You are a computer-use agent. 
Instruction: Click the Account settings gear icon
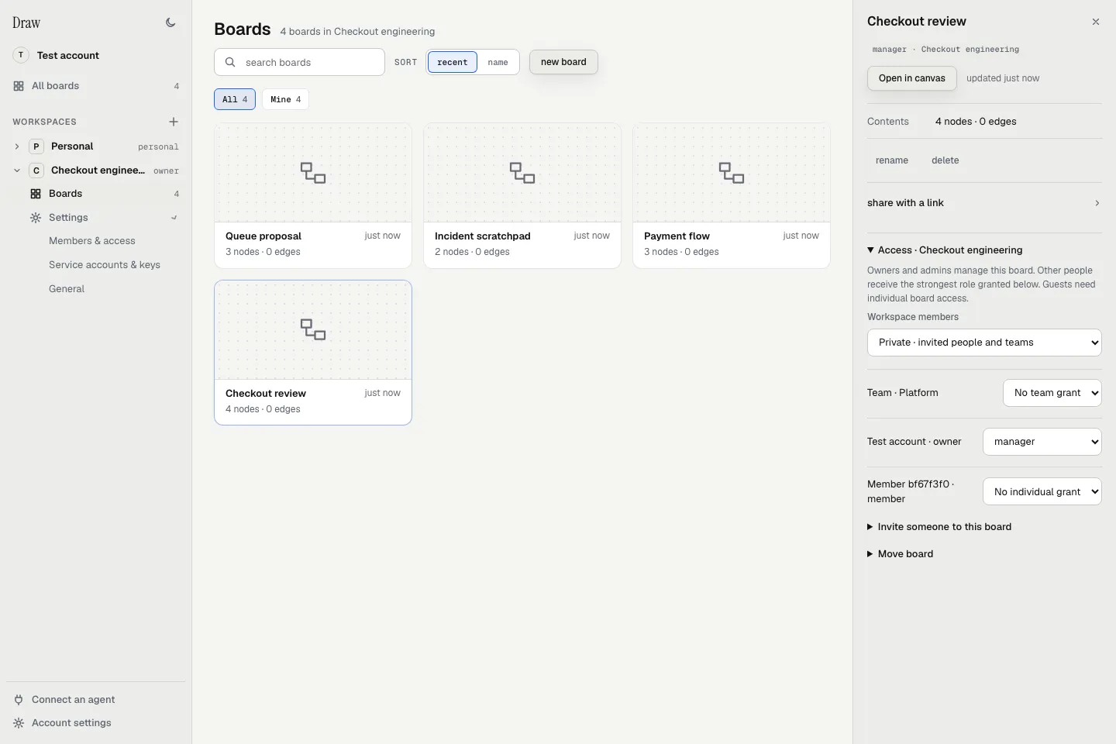[19, 723]
